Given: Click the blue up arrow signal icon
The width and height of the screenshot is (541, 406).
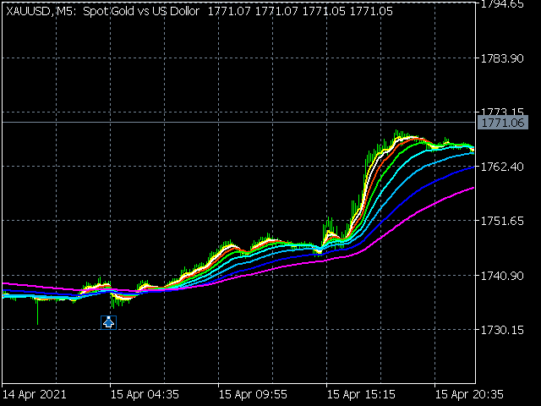Looking at the screenshot, I should pos(108,321).
